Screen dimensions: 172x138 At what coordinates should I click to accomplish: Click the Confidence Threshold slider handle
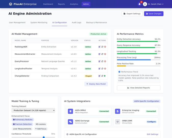pyautogui.click(x=44, y=137)
